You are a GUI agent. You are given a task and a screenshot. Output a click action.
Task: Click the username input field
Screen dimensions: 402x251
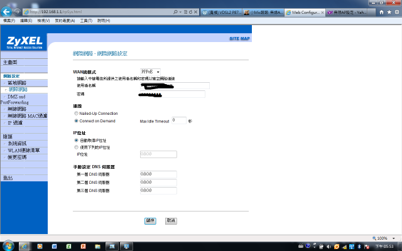(175, 86)
